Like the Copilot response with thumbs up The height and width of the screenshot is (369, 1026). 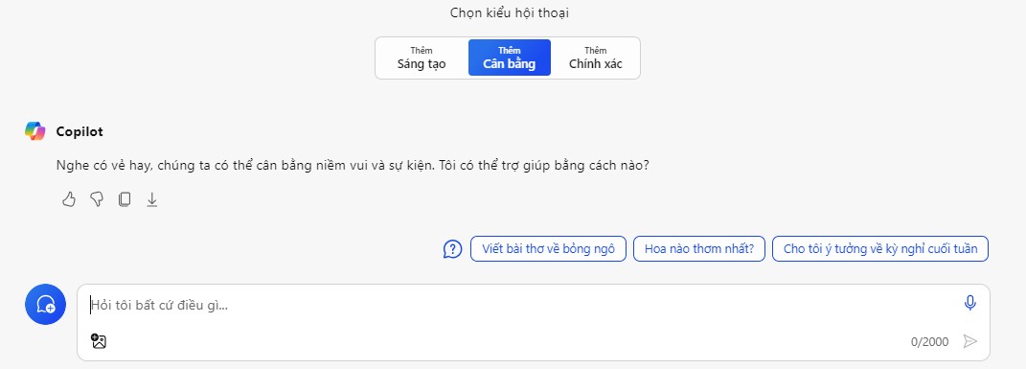click(x=69, y=199)
